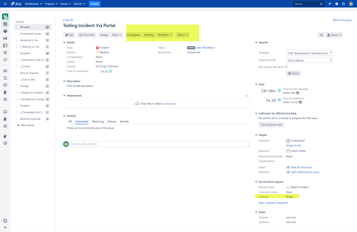Click the Create button
357x232 pixels.
coord(94,4)
